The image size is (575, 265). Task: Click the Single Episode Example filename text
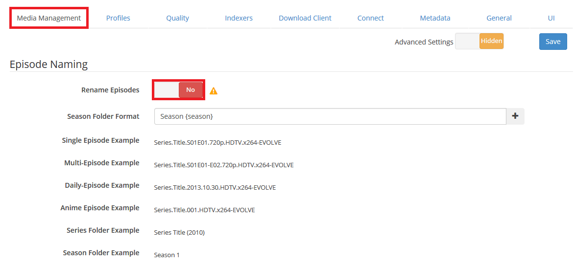point(217,143)
